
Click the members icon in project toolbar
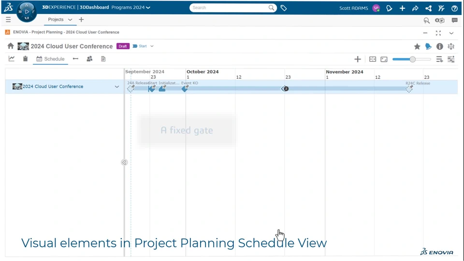click(89, 59)
